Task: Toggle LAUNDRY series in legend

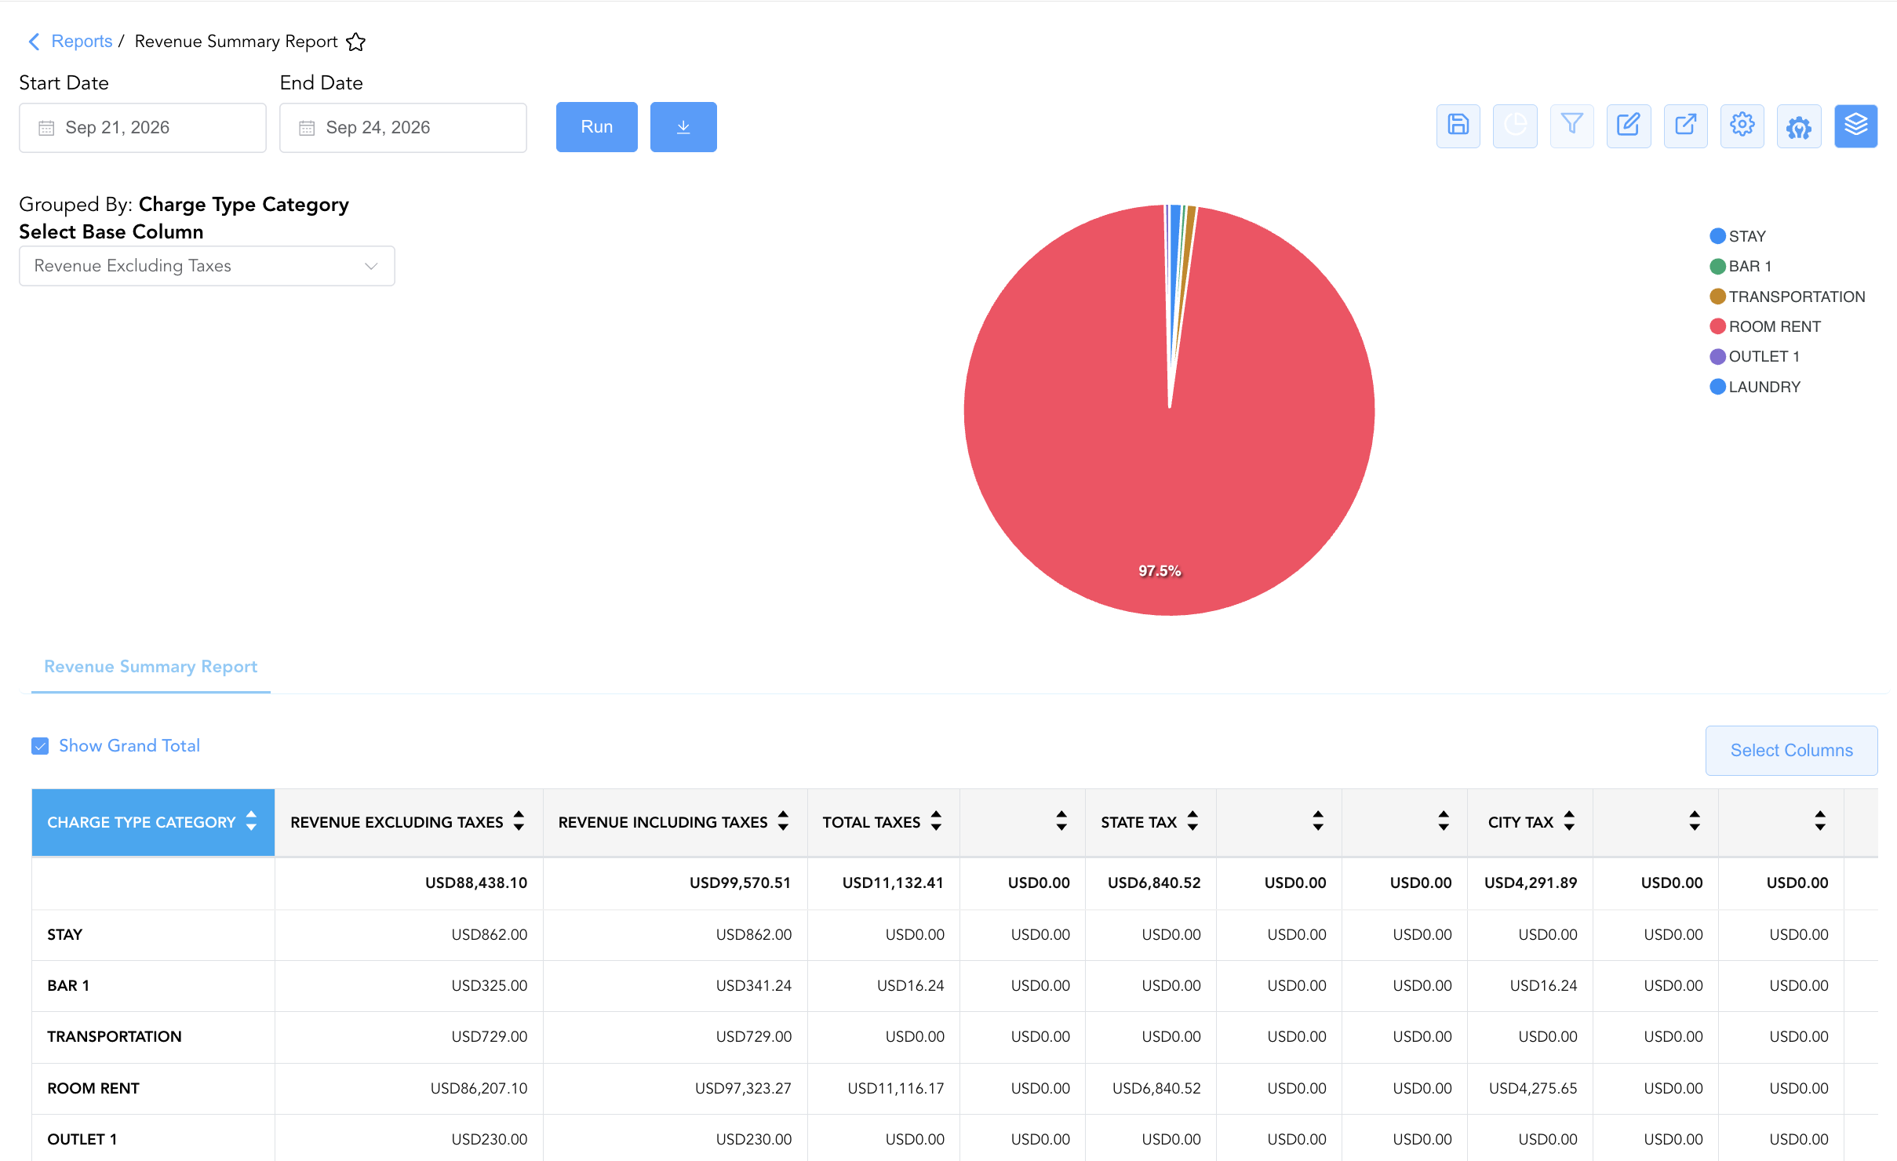Action: 1754,387
